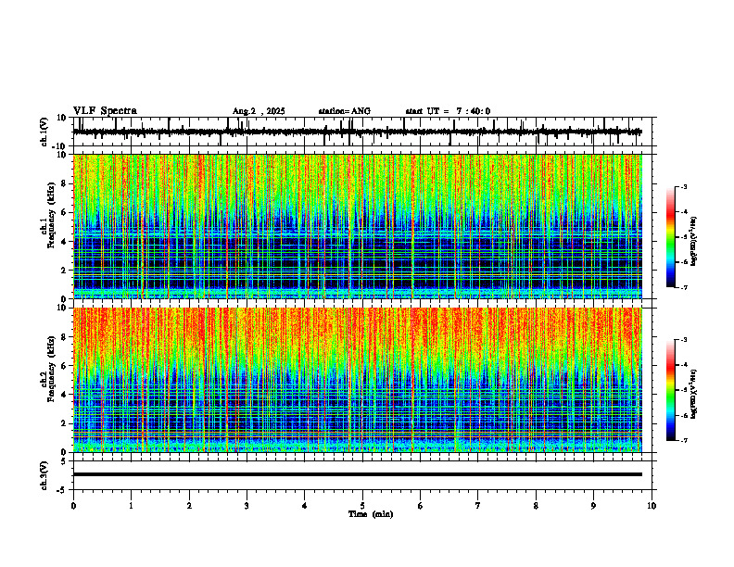Click the "VLF Spectra" title text

coord(105,111)
